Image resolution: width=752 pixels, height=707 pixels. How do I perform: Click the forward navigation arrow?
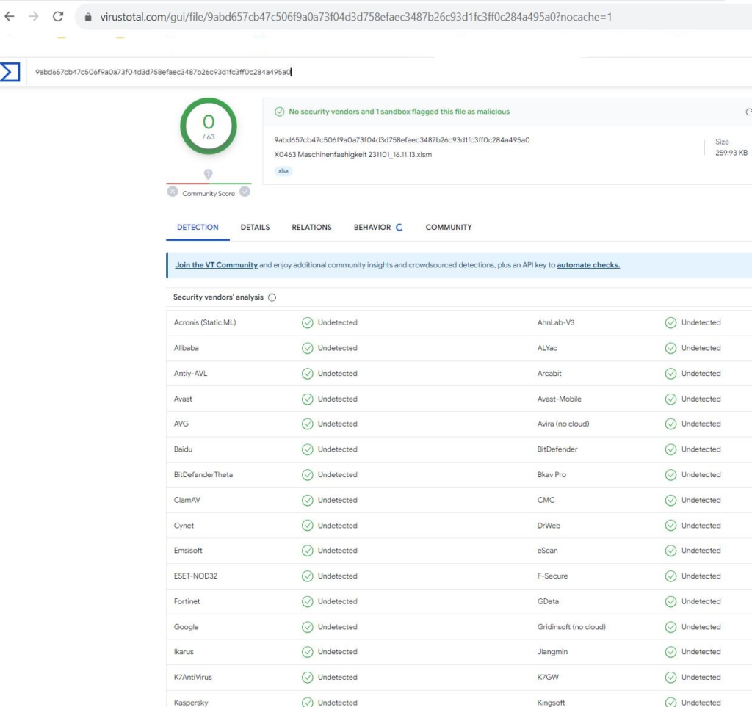[34, 16]
